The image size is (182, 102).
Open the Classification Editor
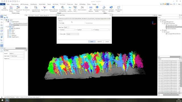coord(119,9)
